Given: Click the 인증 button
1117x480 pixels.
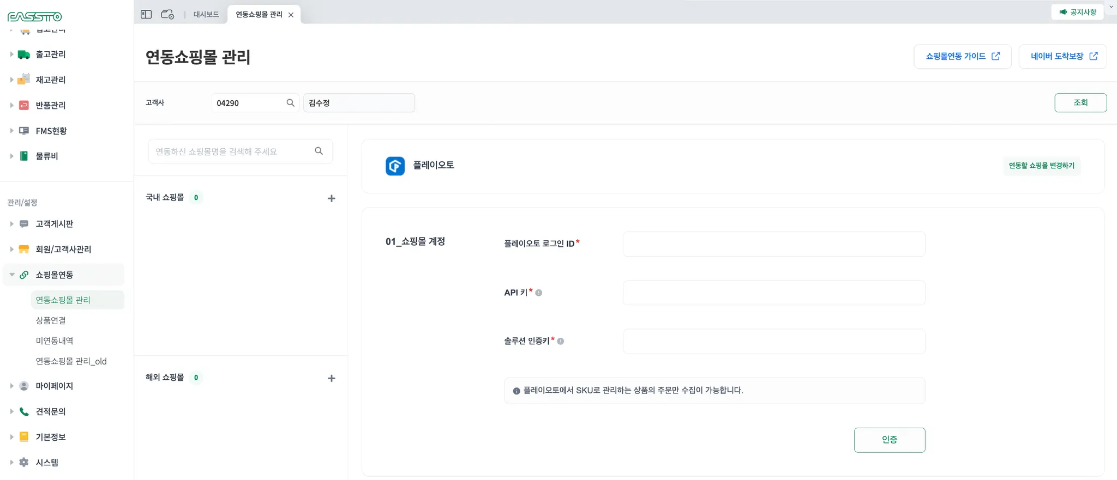Looking at the screenshot, I should pyautogui.click(x=890, y=440).
